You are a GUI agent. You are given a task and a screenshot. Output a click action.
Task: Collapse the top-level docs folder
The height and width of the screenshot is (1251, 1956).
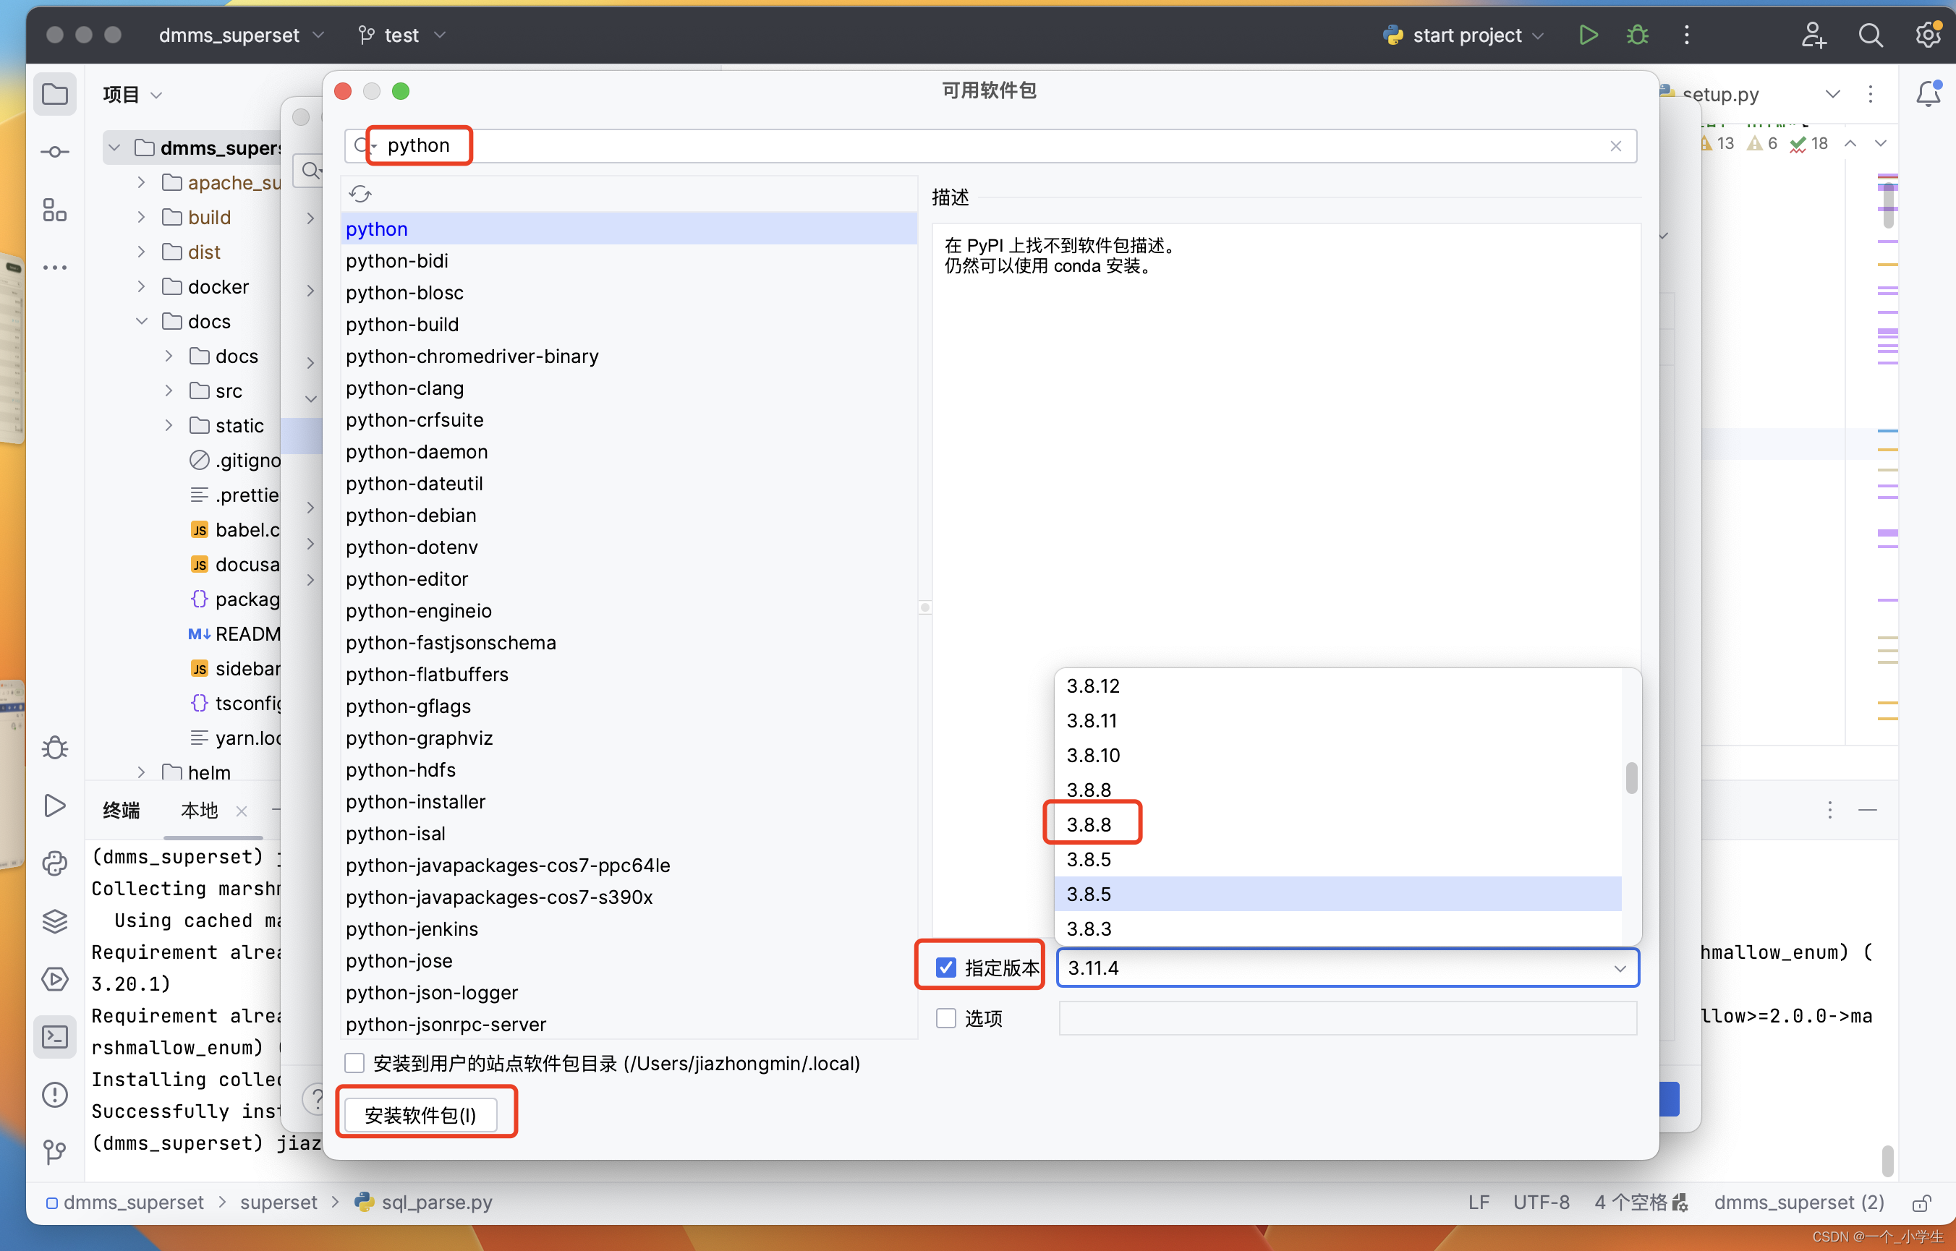pos(141,321)
